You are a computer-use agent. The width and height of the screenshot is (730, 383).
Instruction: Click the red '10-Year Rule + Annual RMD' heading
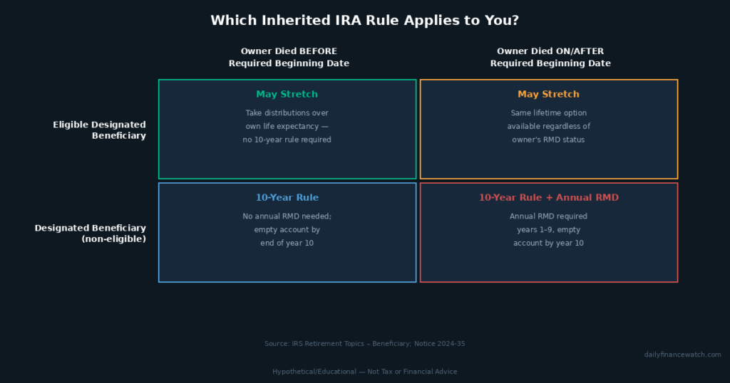click(x=548, y=197)
